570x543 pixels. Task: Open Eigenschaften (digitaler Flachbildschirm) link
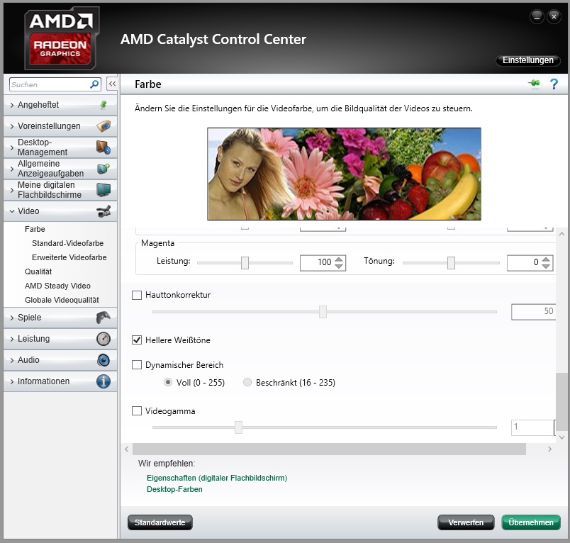[217, 478]
